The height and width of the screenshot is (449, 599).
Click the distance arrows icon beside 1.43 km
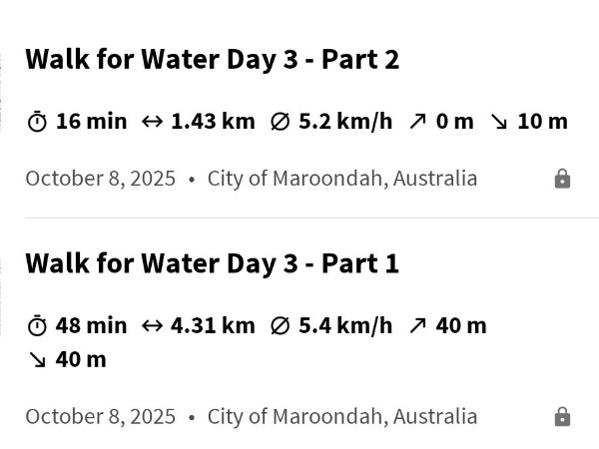[152, 122]
